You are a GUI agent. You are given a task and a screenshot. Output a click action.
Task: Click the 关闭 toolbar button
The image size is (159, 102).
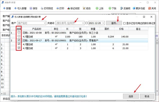click(x=152, y=8)
